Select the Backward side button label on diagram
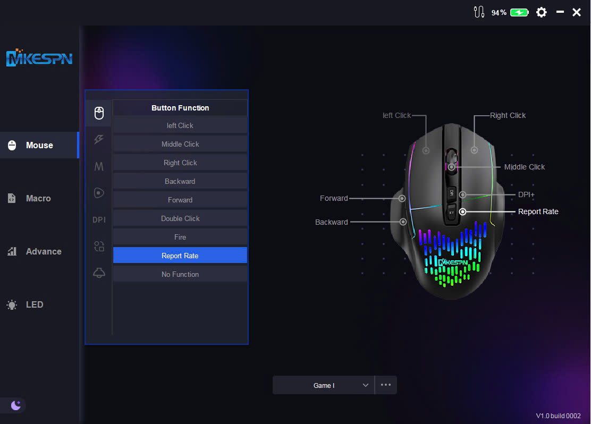591x424 pixels. [x=331, y=222]
